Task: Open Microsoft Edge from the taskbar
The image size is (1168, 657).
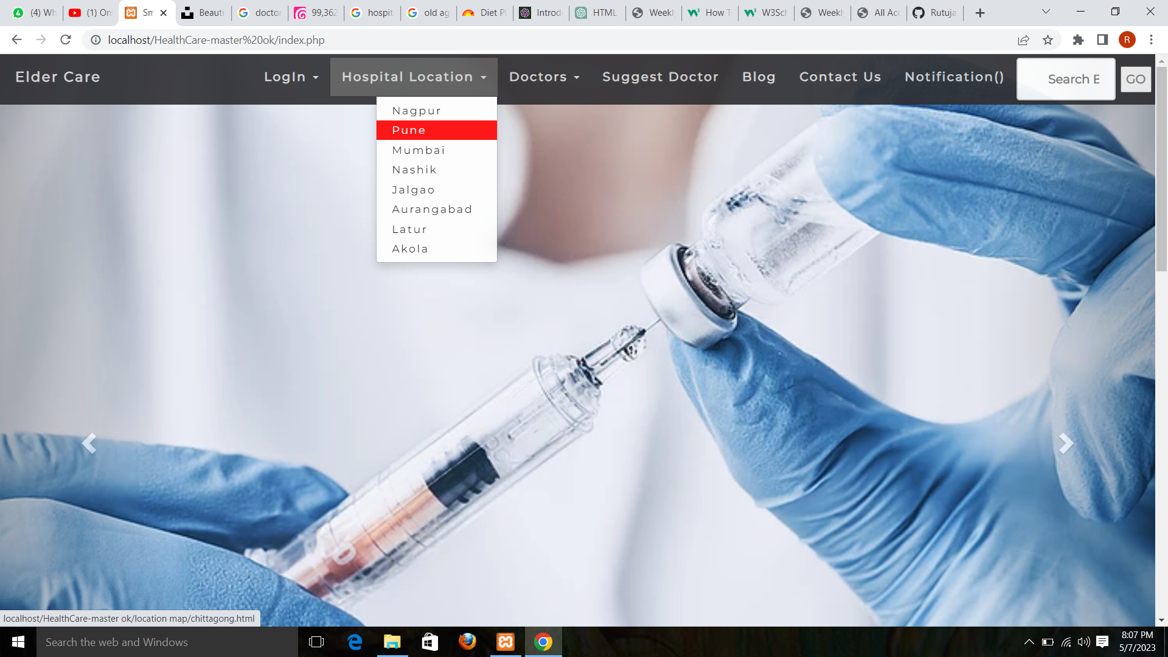Action: coord(355,642)
